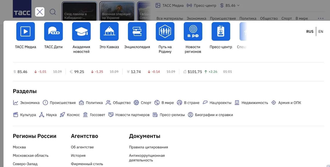The width and height of the screenshot is (330, 167).
Task: Click the Пресс-релизы document icon
Action: point(155,115)
